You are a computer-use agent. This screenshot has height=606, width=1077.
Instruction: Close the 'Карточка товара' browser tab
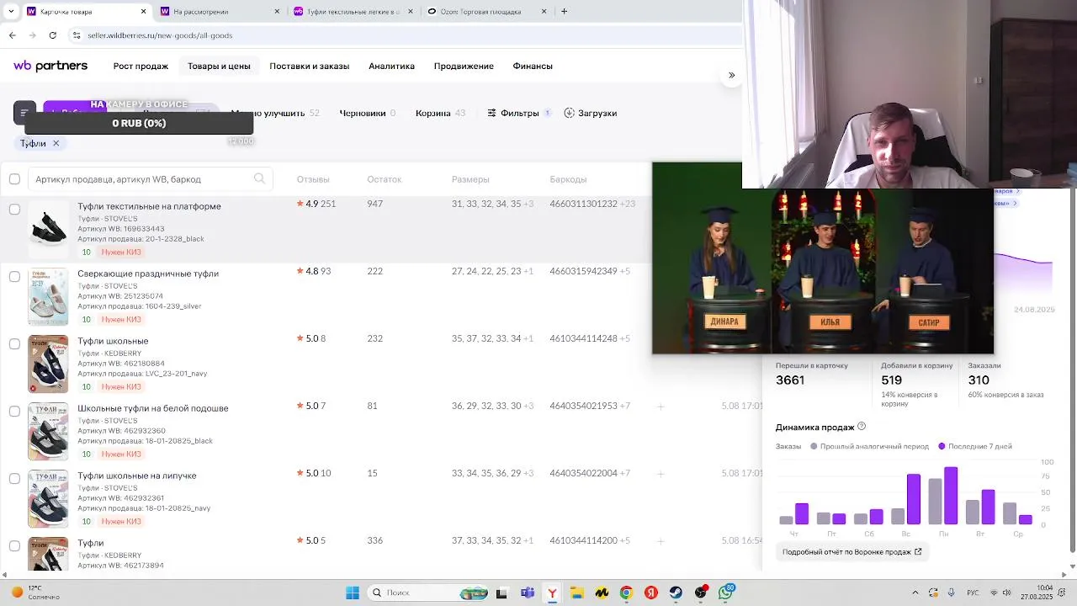pyautogui.click(x=143, y=12)
